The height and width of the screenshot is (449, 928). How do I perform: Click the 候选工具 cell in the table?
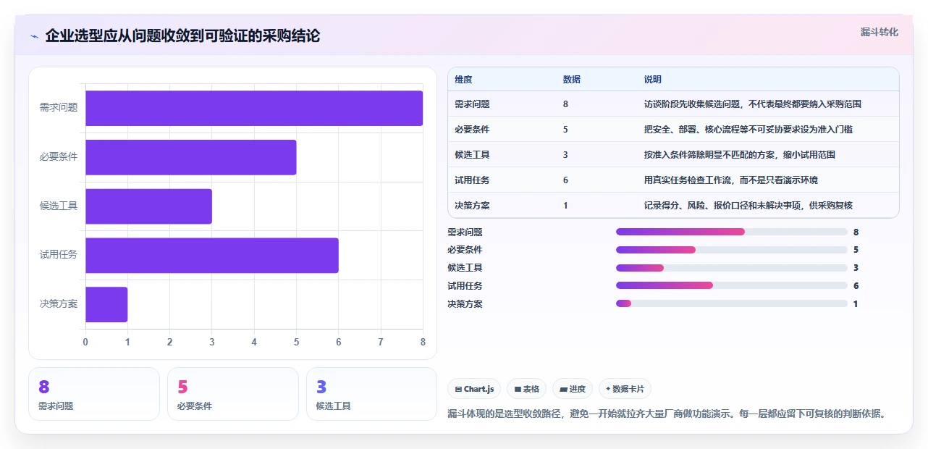click(x=472, y=154)
